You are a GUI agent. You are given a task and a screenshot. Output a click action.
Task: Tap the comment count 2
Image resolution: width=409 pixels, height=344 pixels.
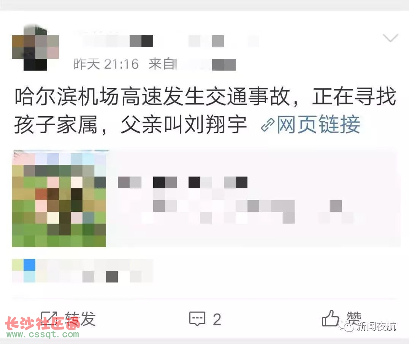pos(217,319)
